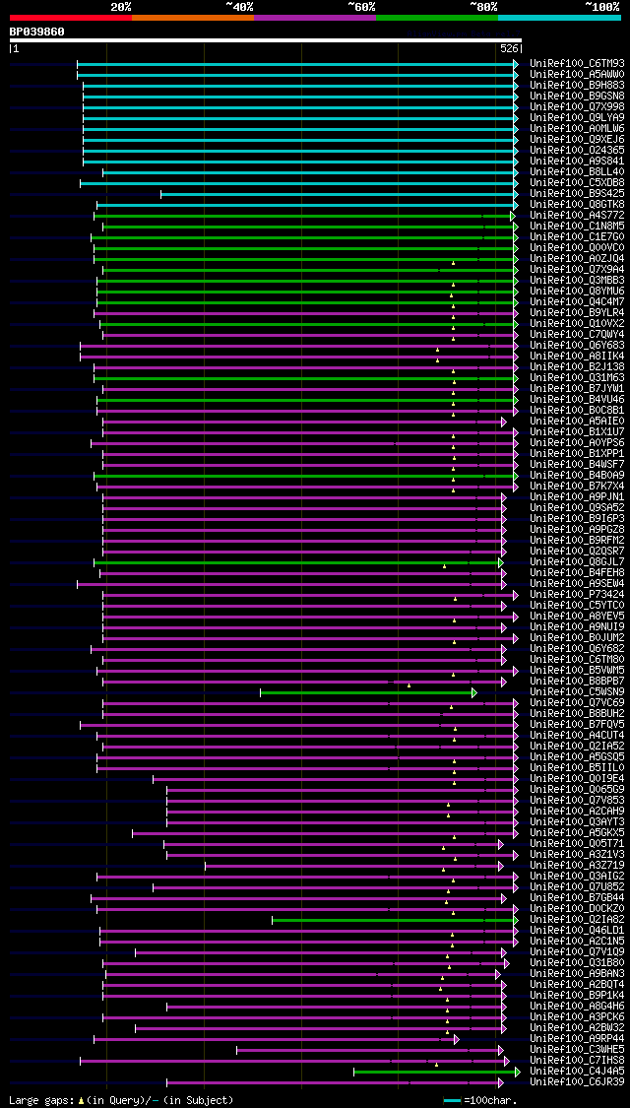The width and height of the screenshot is (630, 1108).
Task: Open hit UniRef100_C7QWY4
Action: [x=577, y=334]
